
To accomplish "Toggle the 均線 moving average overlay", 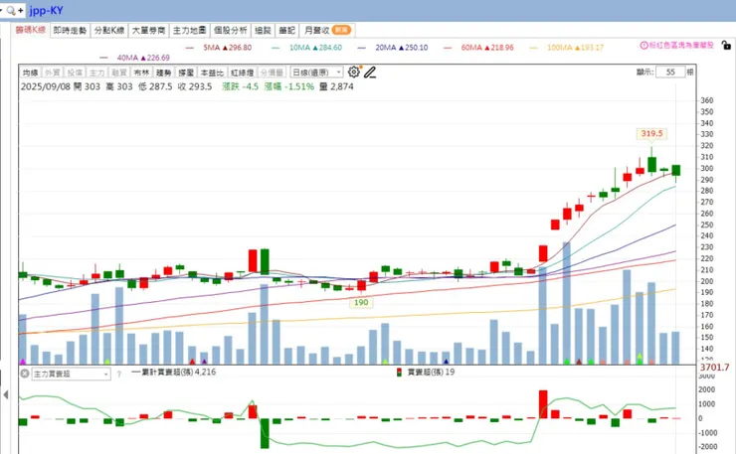I will (x=30, y=73).
